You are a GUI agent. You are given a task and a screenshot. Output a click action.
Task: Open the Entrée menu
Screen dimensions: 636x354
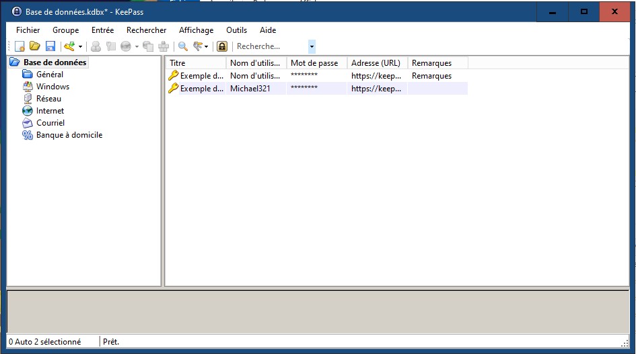(x=102, y=30)
